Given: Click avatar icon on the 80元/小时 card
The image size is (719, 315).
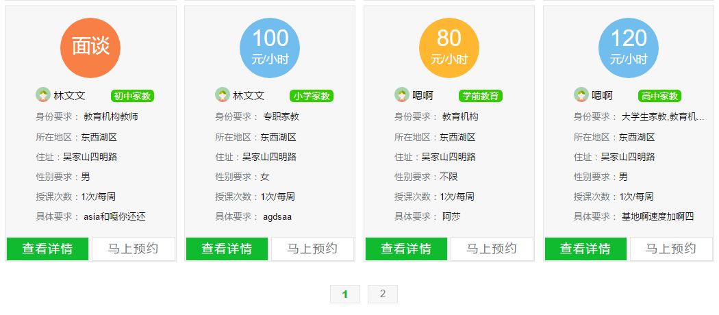Looking at the screenshot, I should 402,95.
